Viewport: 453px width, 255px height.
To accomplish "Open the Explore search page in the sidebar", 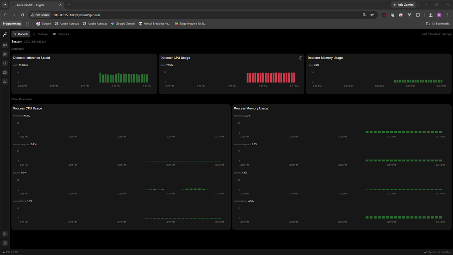I will click(x=5, y=63).
